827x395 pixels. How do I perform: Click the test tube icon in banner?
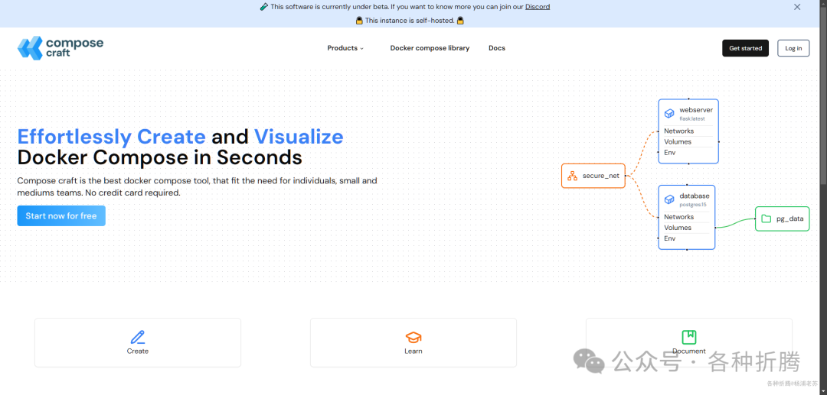click(264, 7)
